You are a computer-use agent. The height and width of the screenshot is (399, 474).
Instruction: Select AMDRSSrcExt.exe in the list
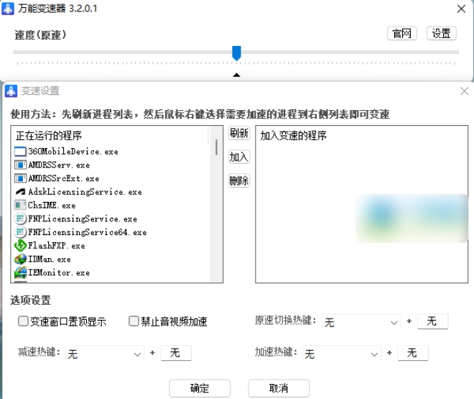pos(64,178)
